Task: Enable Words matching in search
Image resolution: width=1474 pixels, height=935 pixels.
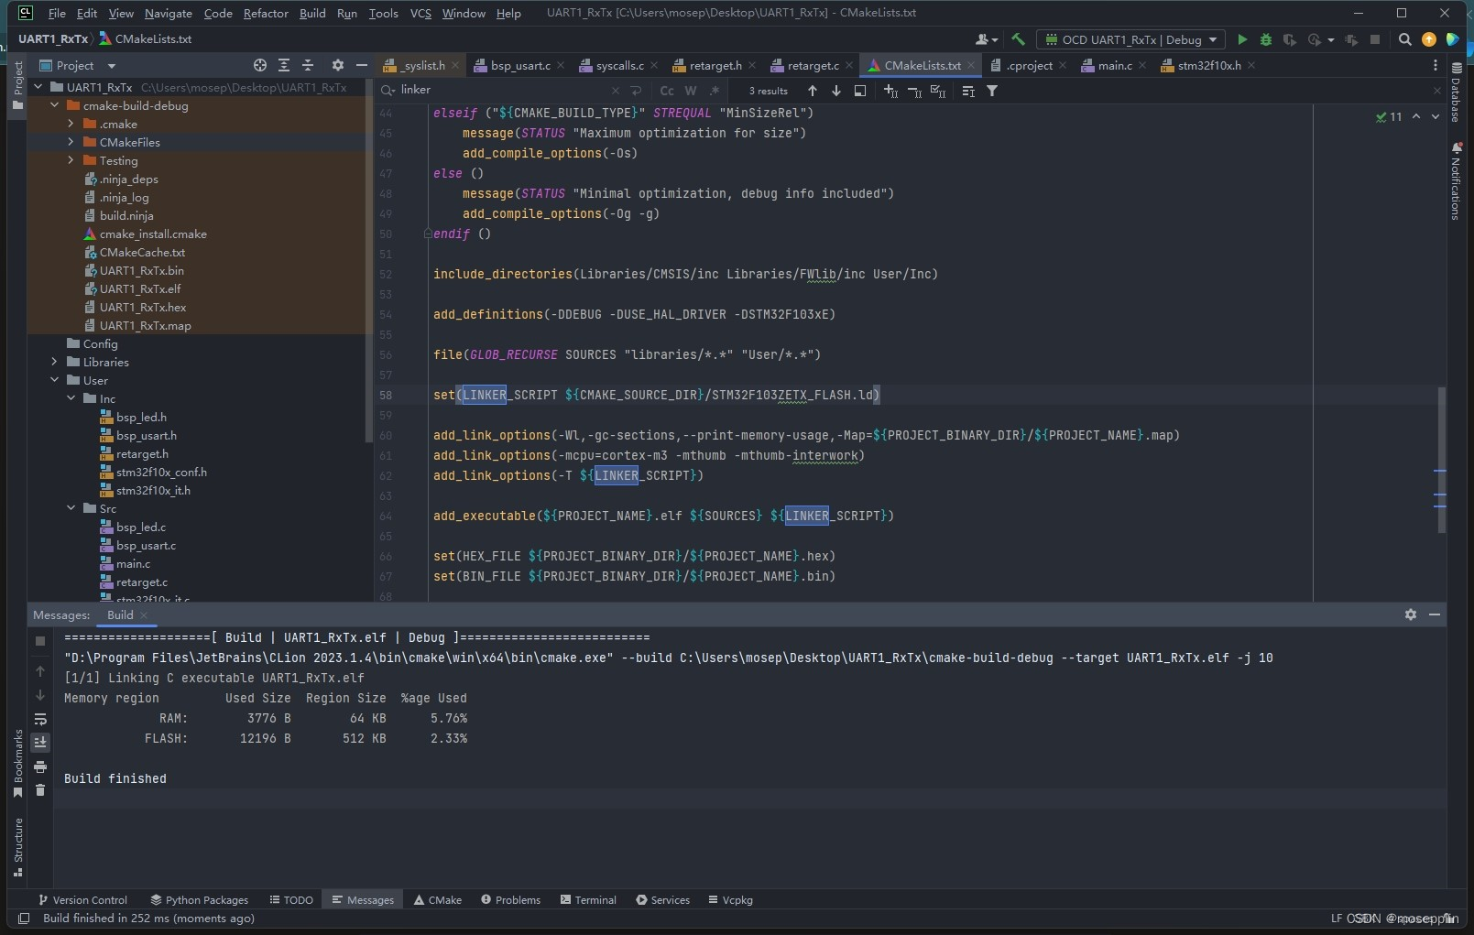Action: click(690, 91)
